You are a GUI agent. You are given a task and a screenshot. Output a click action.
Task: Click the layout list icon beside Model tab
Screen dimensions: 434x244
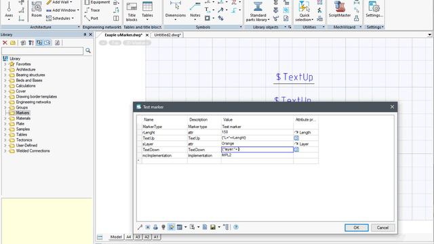pos(100,237)
